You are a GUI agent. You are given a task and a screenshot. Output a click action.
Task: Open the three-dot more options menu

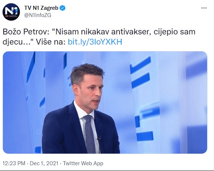(x=204, y=8)
